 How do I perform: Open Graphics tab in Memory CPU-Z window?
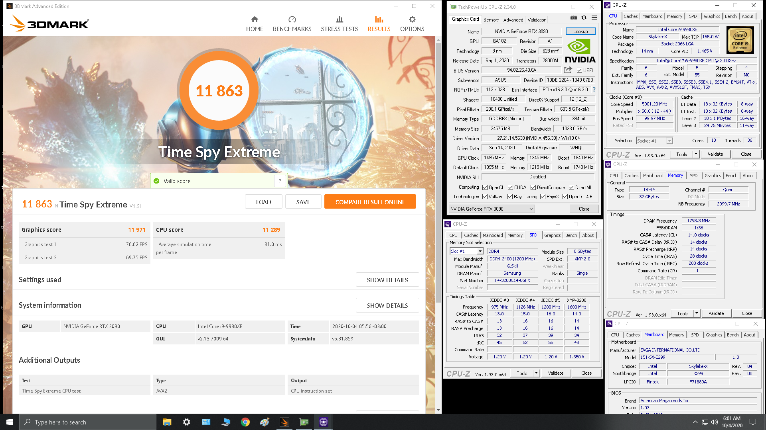click(x=713, y=176)
